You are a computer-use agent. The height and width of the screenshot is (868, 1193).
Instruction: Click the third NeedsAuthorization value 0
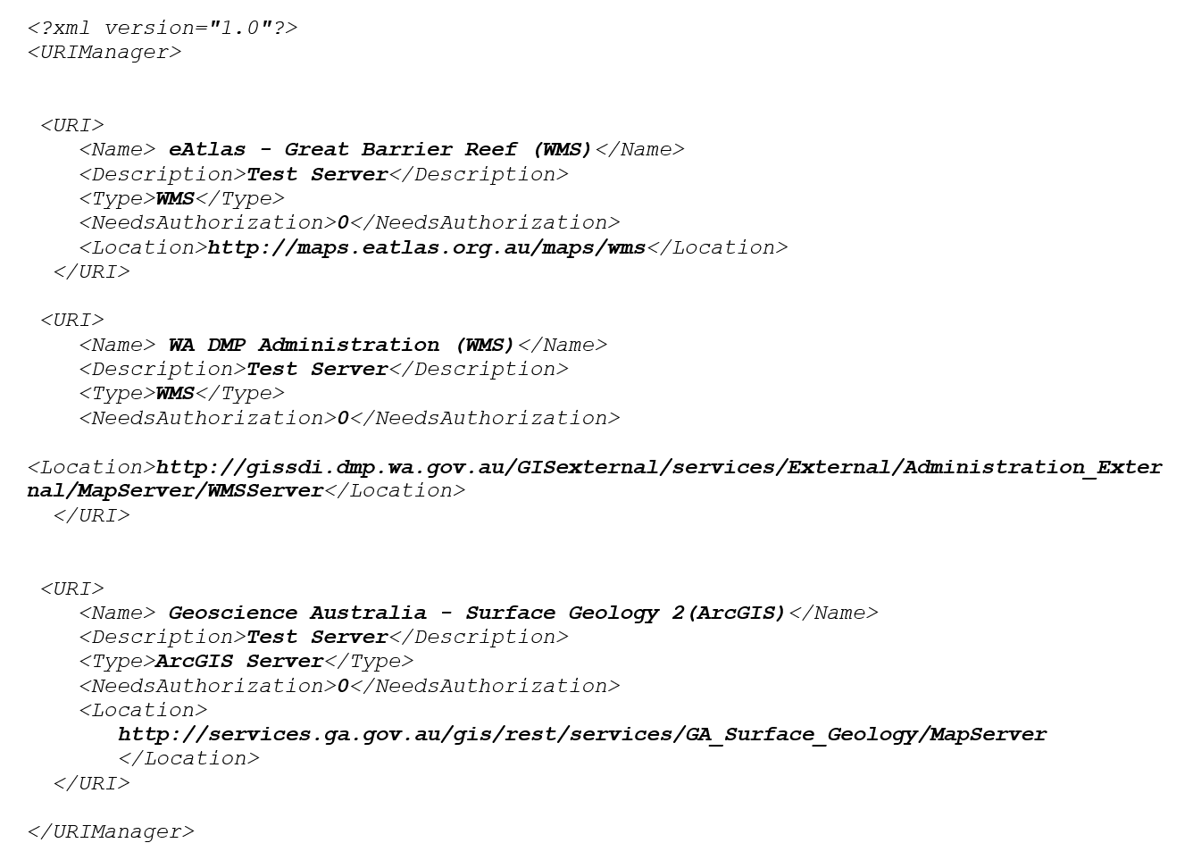point(343,686)
